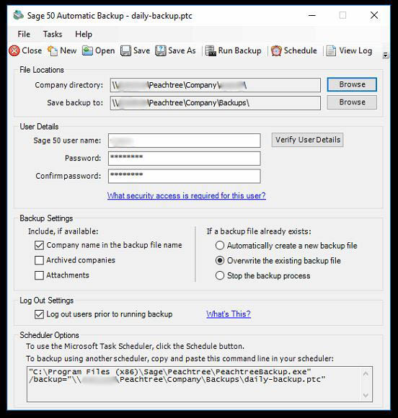
Task: Toggle Log out users prior to backup
Action: click(x=39, y=314)
